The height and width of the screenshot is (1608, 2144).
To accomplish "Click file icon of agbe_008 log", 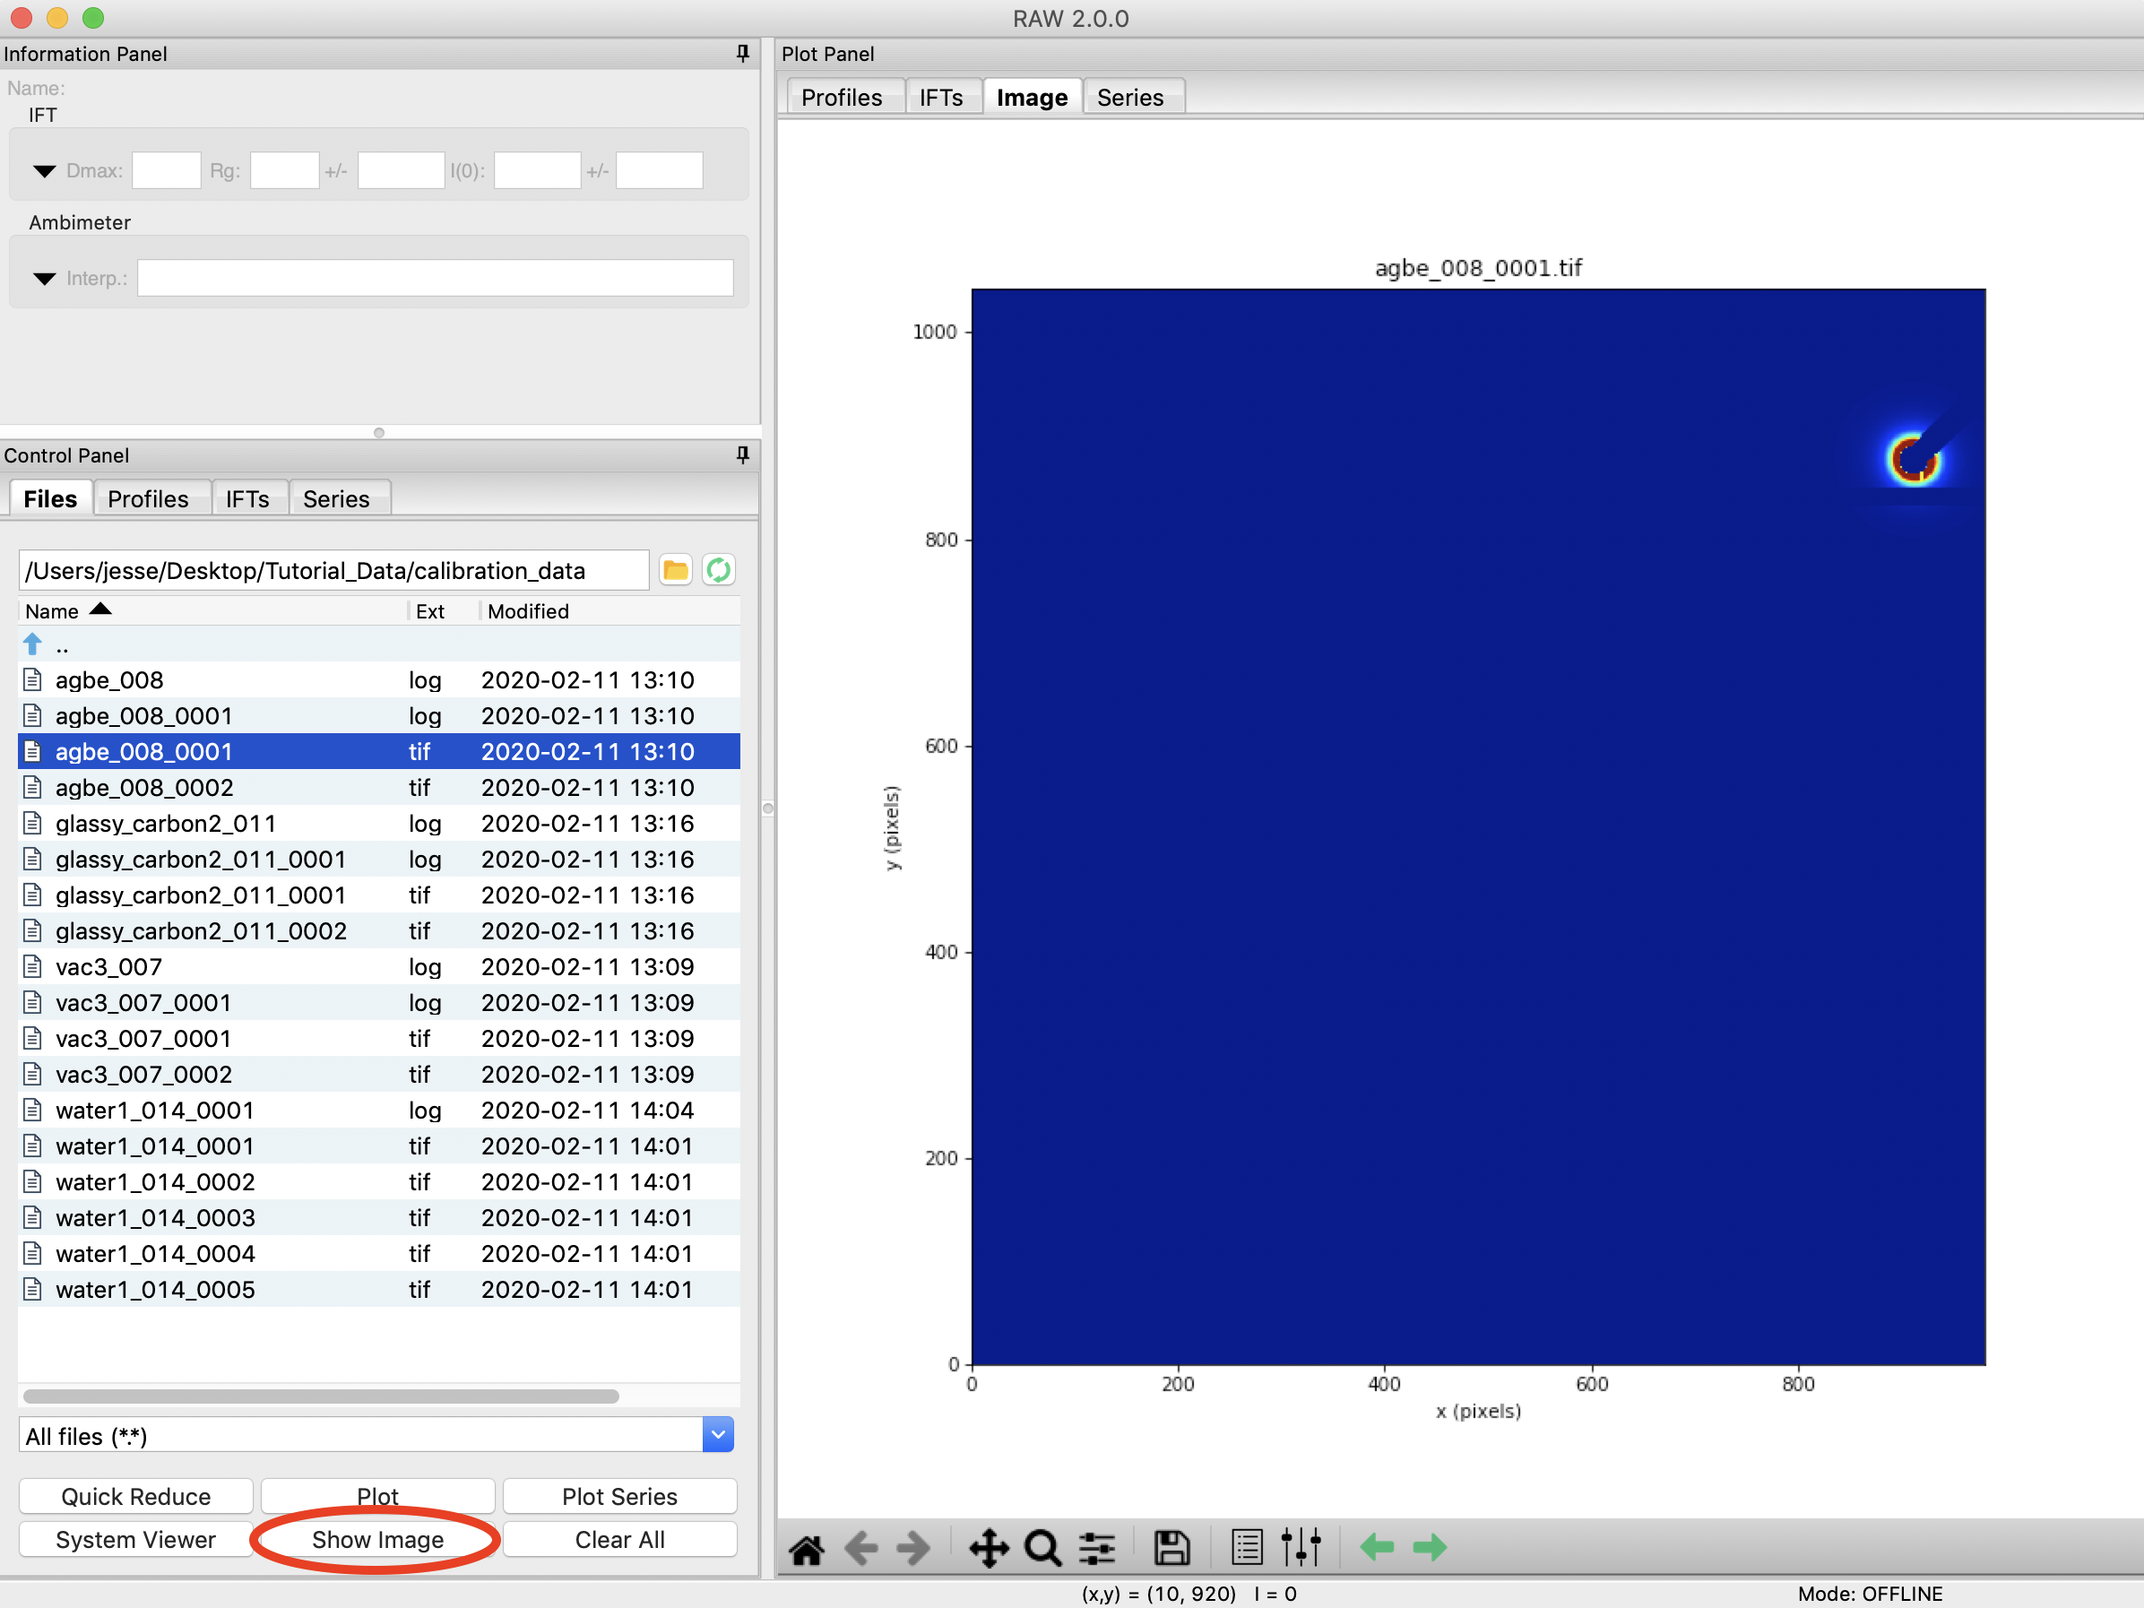I will pos(32,679).
